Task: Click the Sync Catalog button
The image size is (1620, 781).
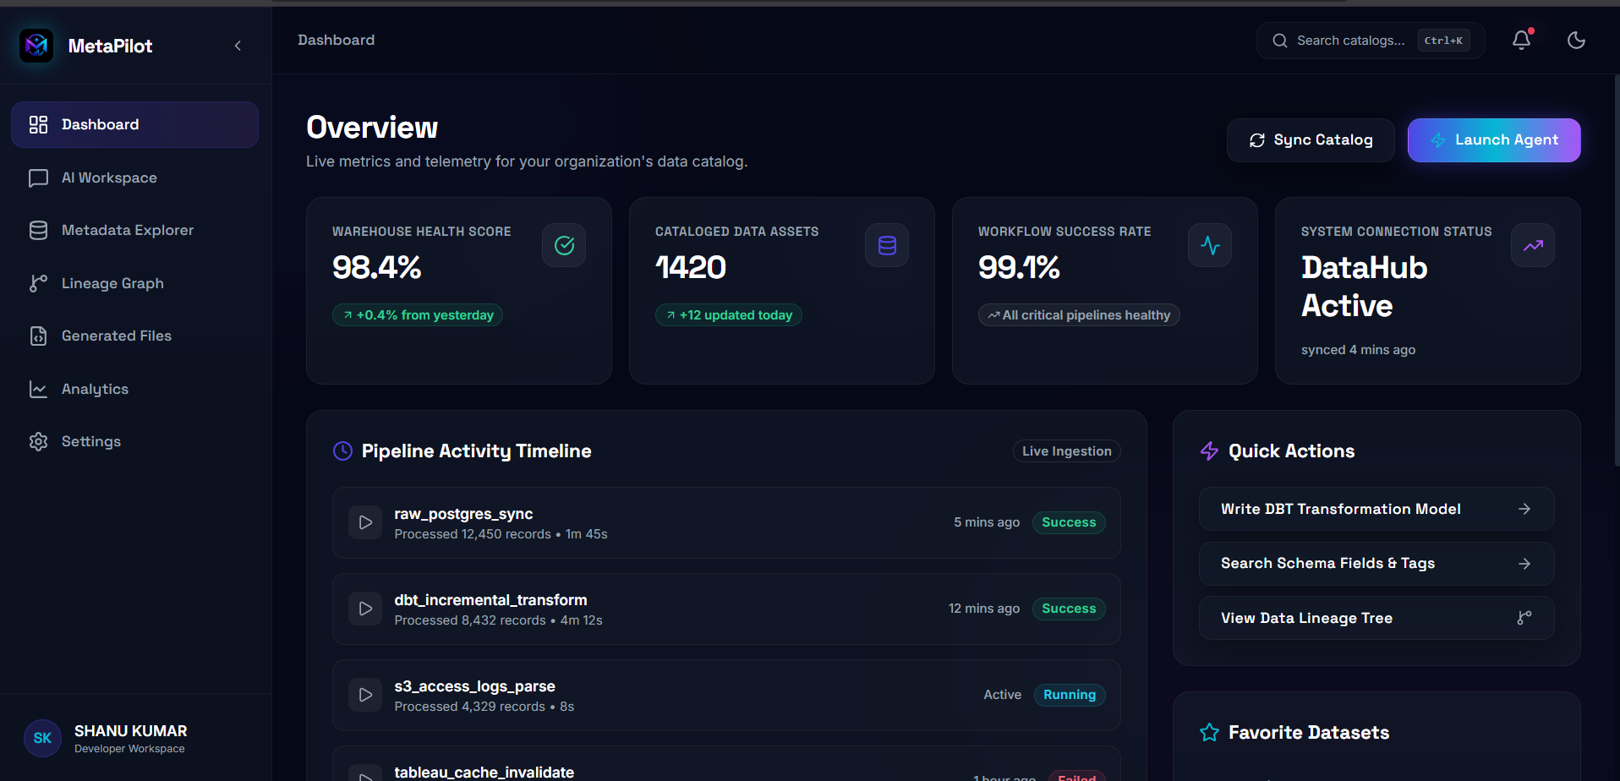Action: 1311,140
